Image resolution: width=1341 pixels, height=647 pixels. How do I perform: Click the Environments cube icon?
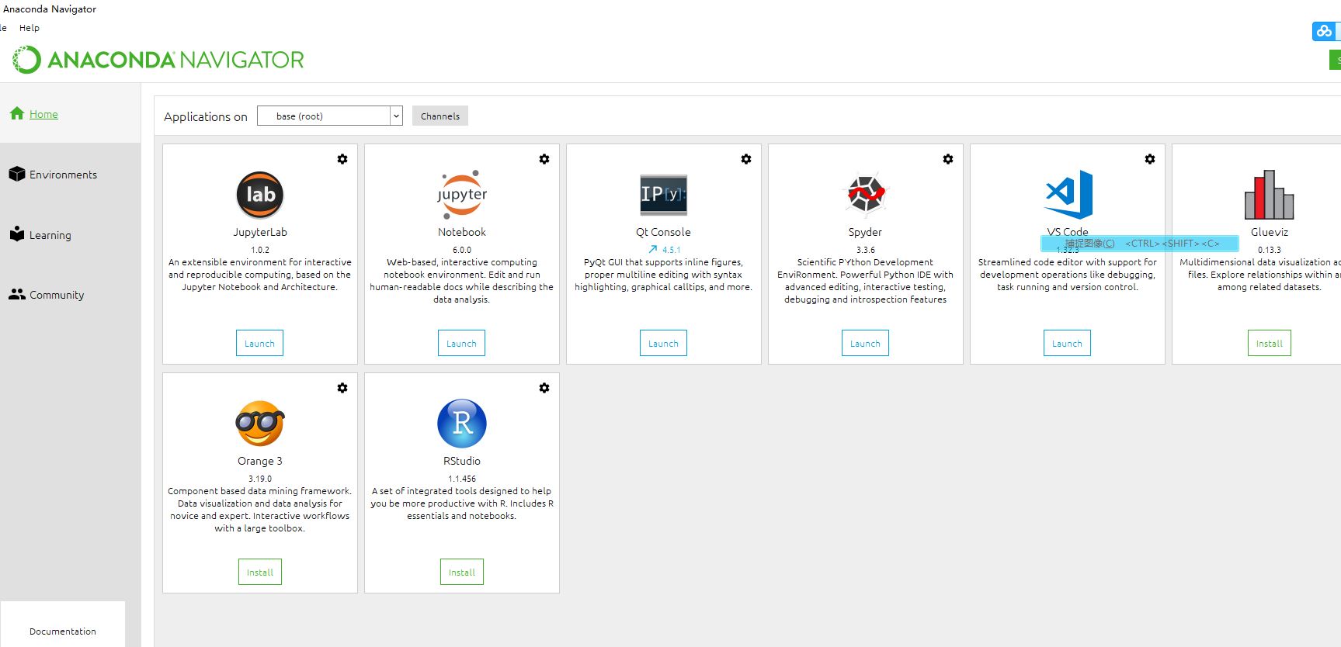17,174
